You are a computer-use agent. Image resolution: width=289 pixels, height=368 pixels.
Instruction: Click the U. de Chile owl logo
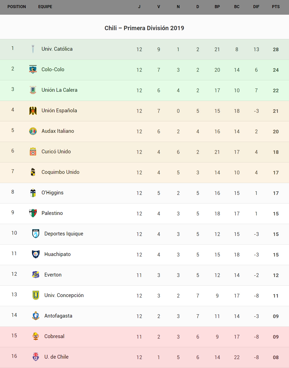coord(36,357)
